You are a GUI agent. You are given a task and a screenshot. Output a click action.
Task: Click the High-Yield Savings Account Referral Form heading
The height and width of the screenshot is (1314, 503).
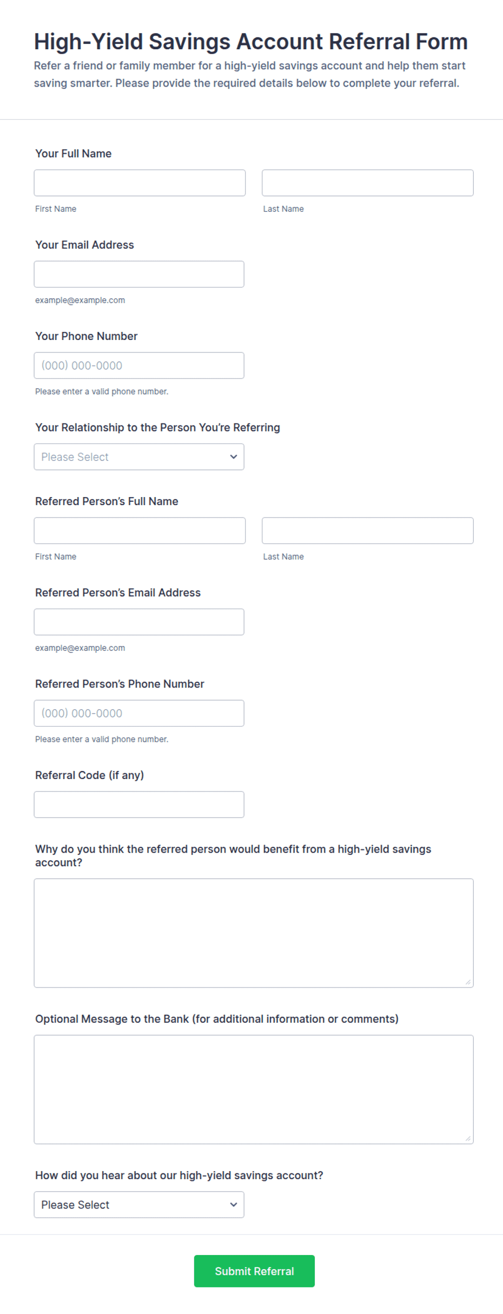coord(251,42)
